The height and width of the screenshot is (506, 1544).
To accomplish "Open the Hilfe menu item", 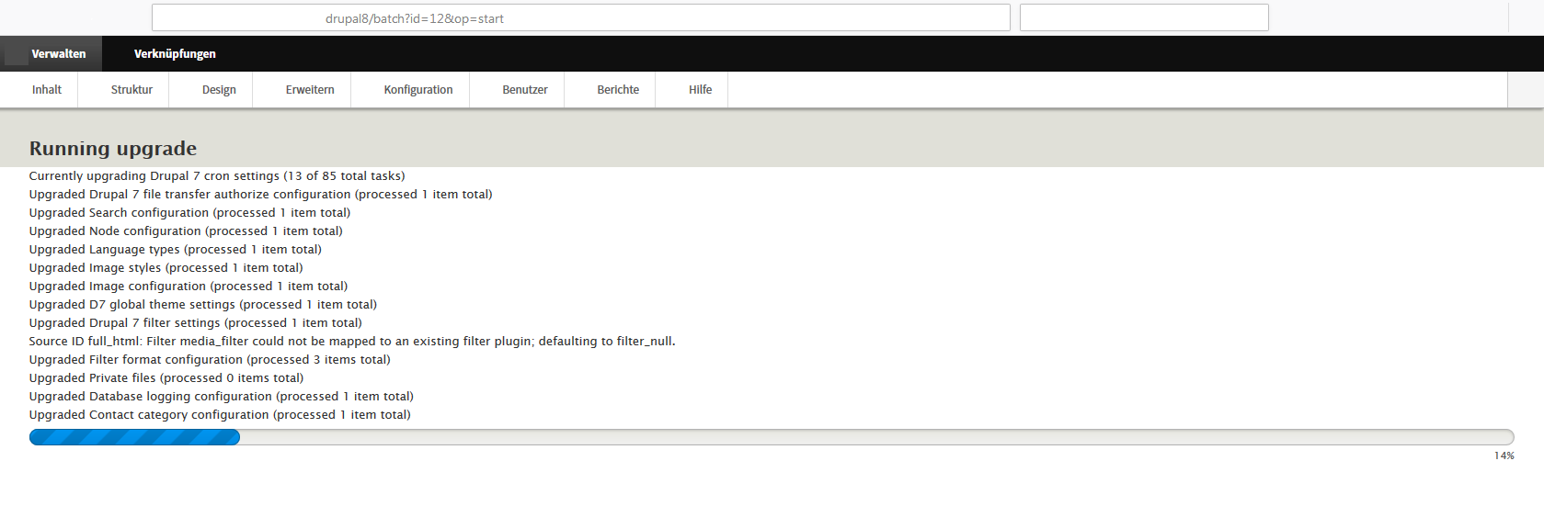I will click(x=700, y=90).
